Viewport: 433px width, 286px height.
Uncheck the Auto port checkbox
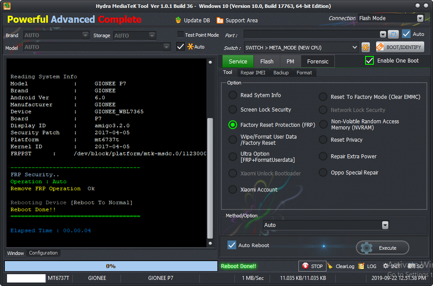[406, 34]
